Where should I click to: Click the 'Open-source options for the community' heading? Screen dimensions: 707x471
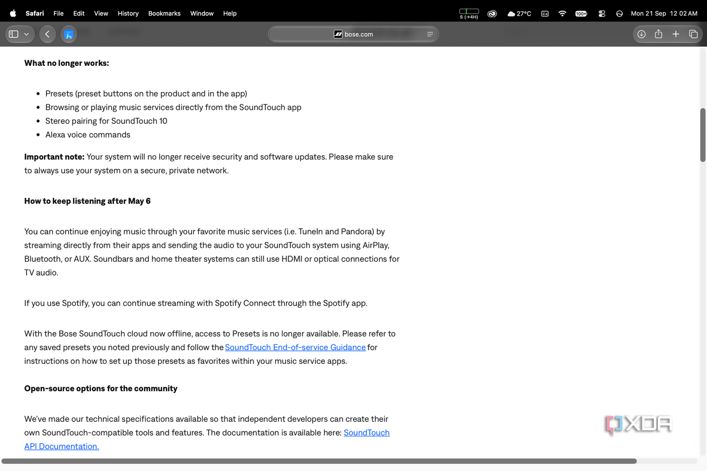click(x=101, y=388)
